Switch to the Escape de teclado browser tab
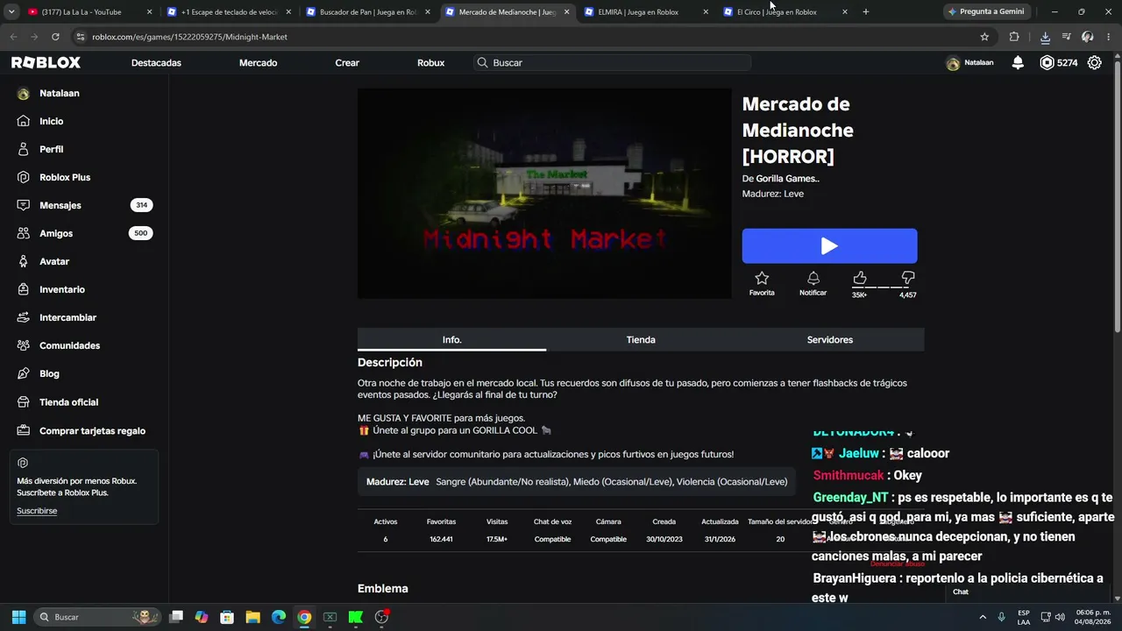This screenshot has width=1122, height=631. click(x=230, y=12)
